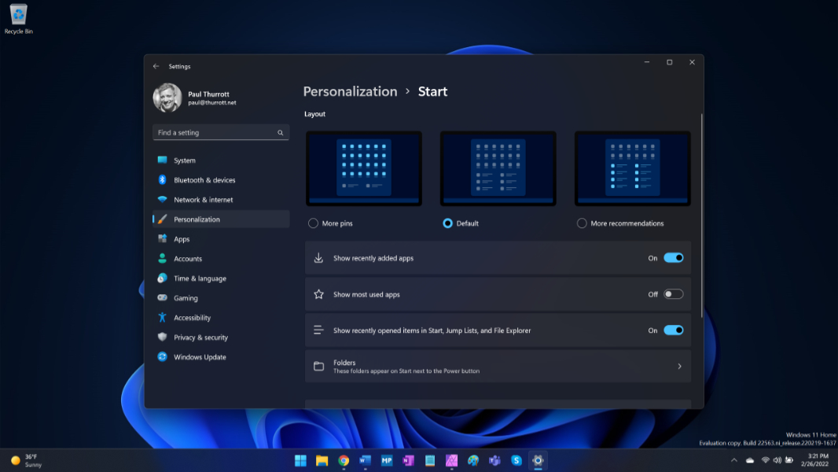
Task: Open the Recycle Bin desktop icon
Action: (x=18, y=16)
